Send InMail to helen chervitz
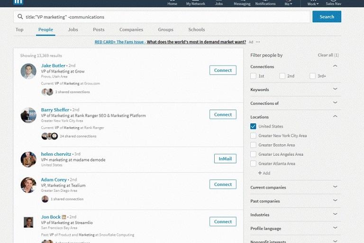The image size is (364, 243). [x=225, y=159]
